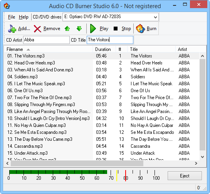Click the horizontal scrollbar thumb
210x194 pixels.
(x=77, y=163)
